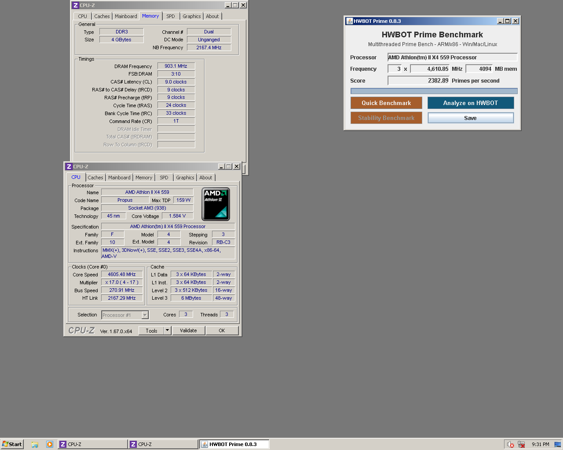563x450 pixels.
Task: Click the HWBOT Prime title bar Java icon
Action: [x=349, y=21]
